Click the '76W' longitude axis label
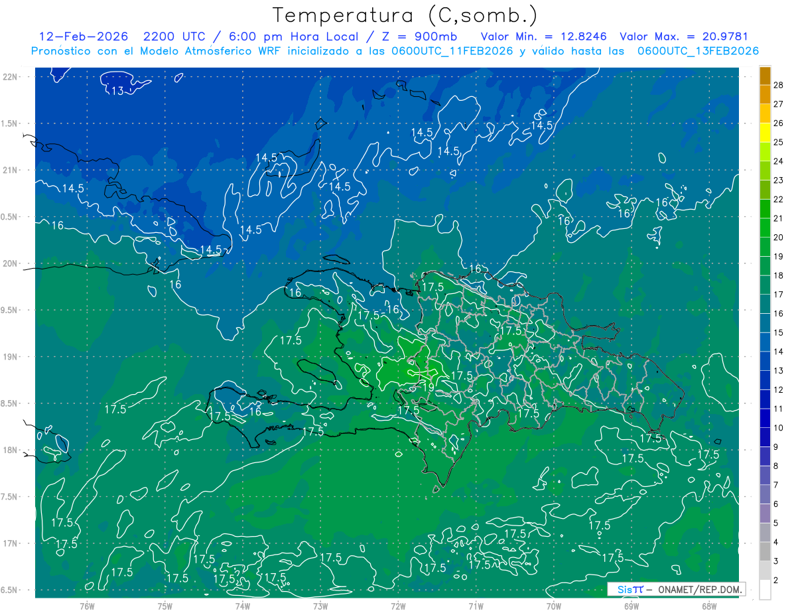The width and height of the screenshot is (796, 615). point(87,606)
